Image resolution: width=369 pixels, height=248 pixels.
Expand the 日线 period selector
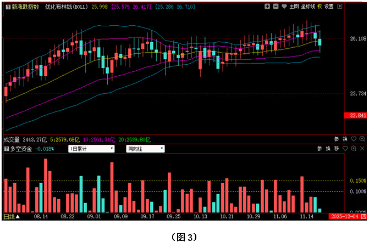(x=12, y=217)
